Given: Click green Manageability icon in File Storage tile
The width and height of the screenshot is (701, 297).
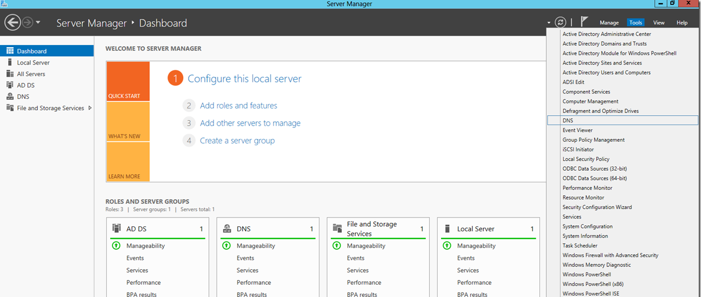Looking at the screenshot, I should click(x=336, y=245).
